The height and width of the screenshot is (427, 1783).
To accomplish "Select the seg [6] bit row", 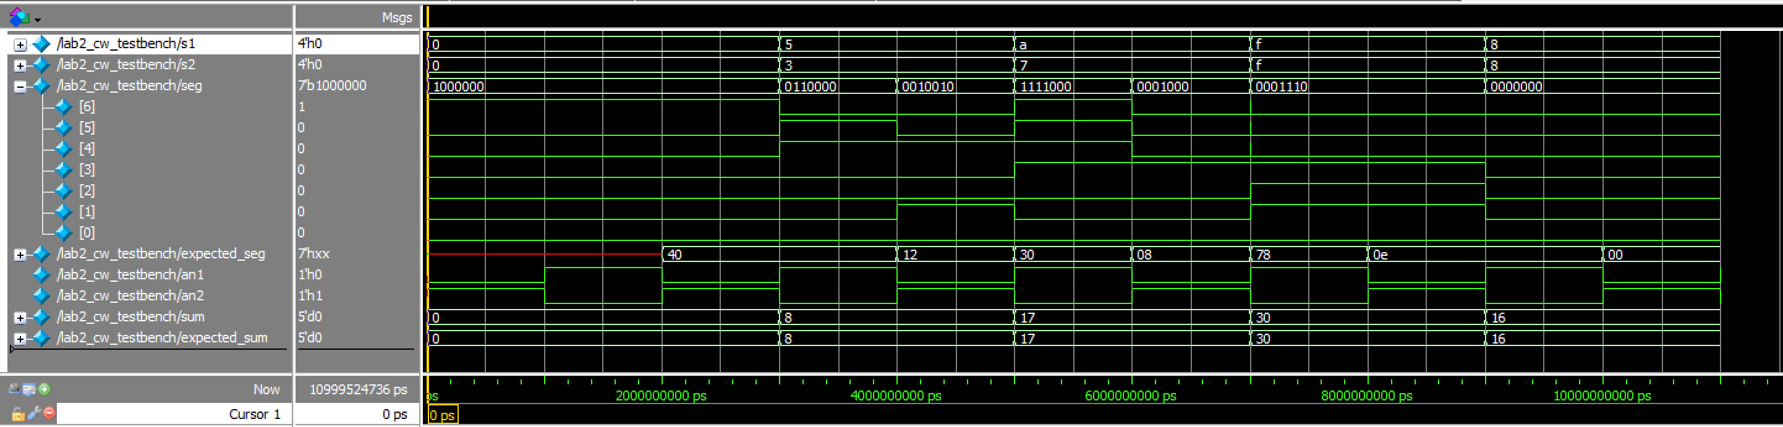I will (87, 106).
